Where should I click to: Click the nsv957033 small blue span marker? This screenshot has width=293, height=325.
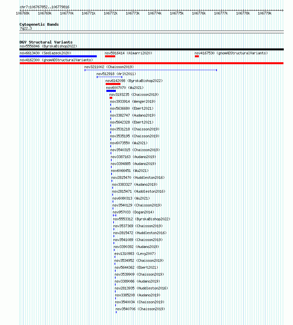pos(115,215)
